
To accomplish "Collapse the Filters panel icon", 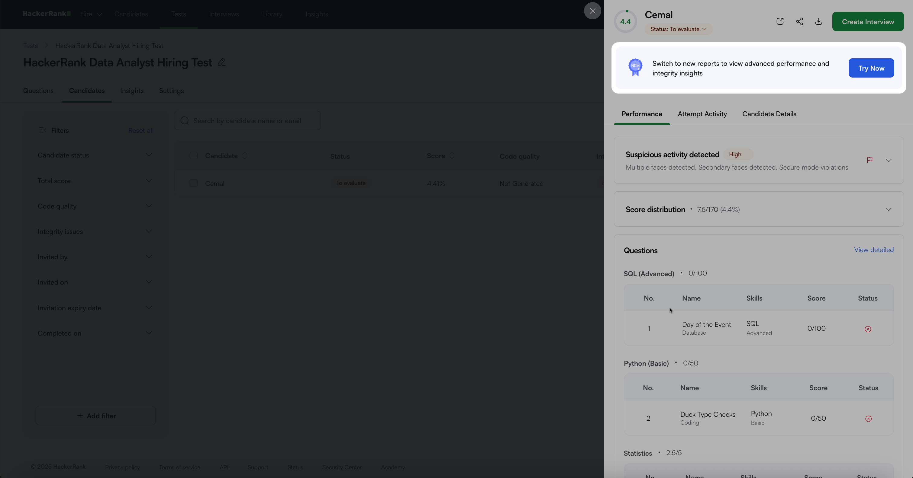I will click(x=42, y=130).
